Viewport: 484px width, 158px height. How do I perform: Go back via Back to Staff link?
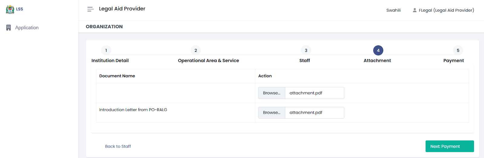pos(118,146)
